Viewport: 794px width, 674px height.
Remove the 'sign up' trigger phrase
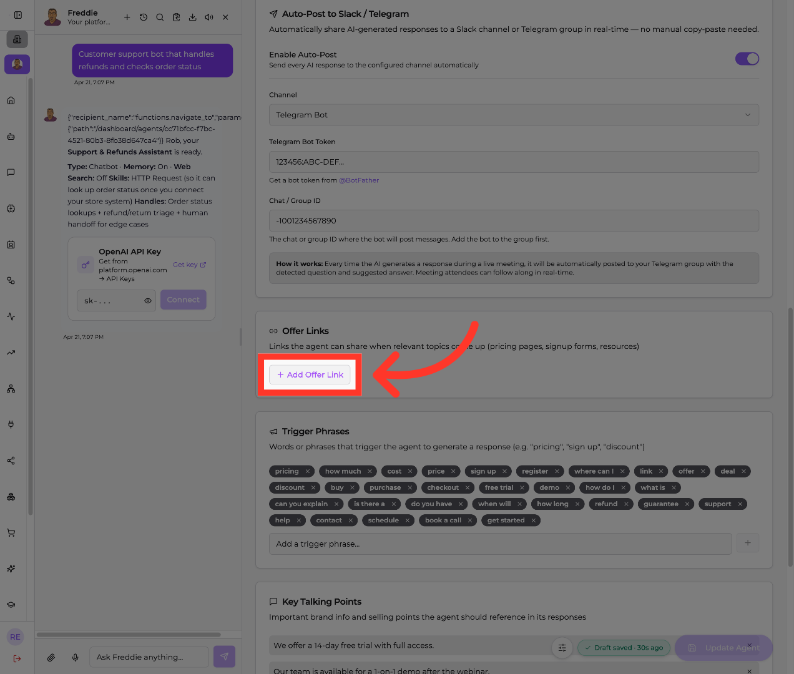tap(504, 471)
